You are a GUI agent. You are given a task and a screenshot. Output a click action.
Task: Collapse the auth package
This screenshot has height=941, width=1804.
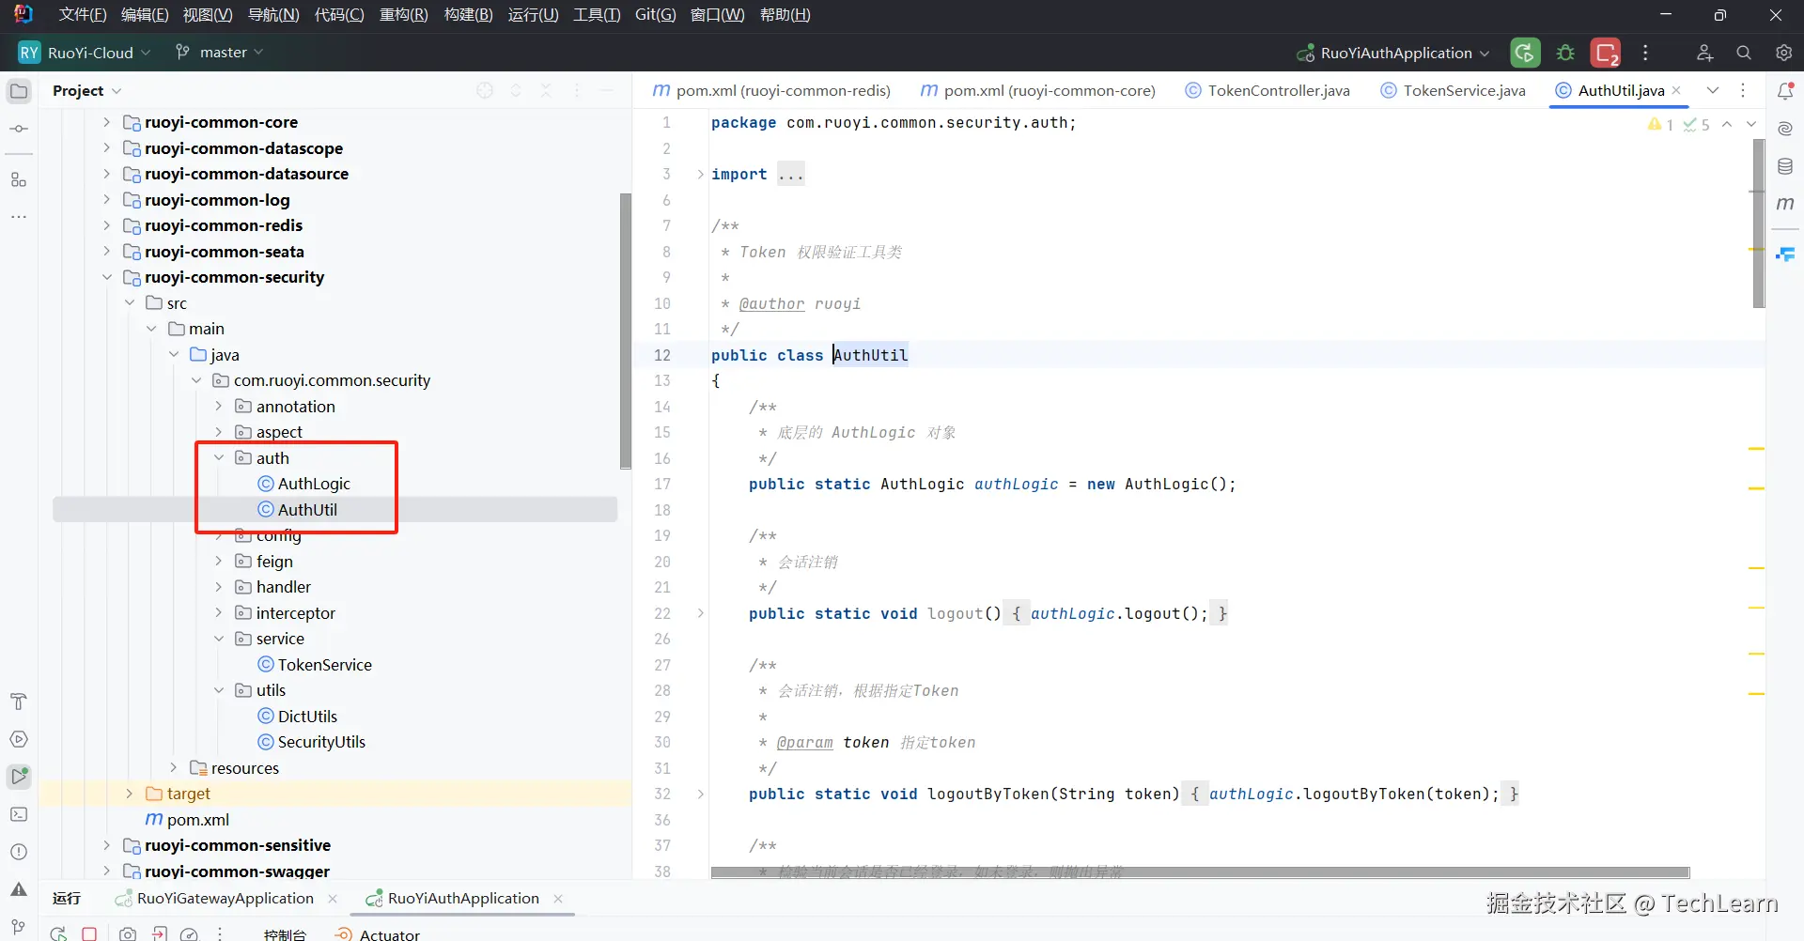[219, 457]
